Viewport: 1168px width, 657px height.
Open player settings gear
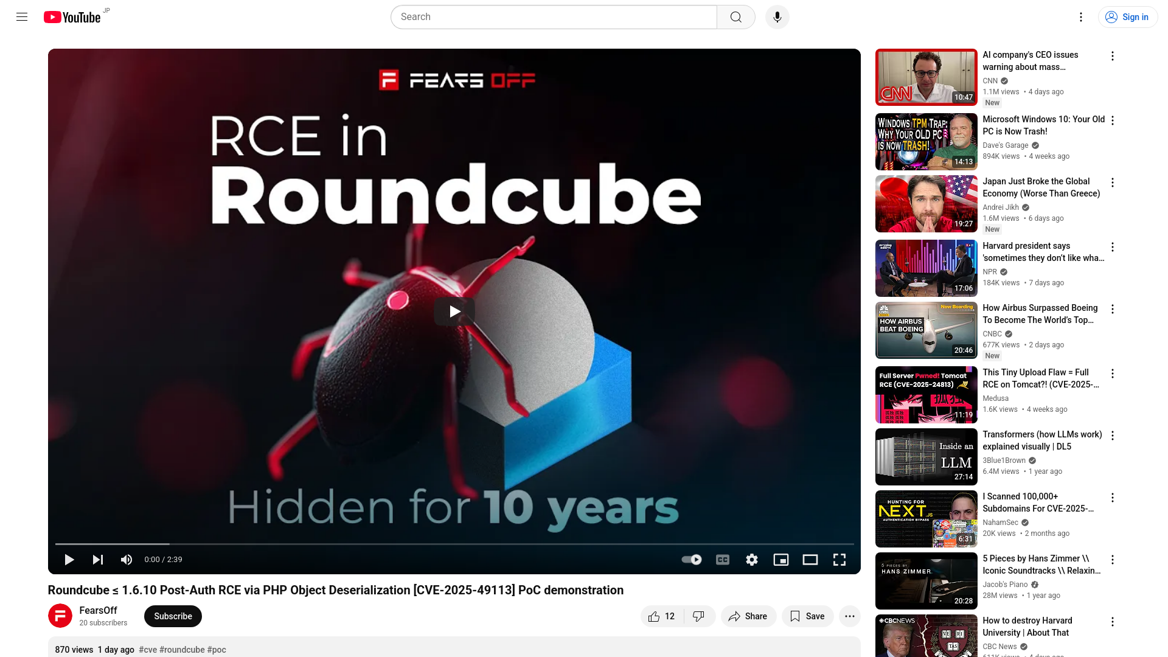coord(752,560)
